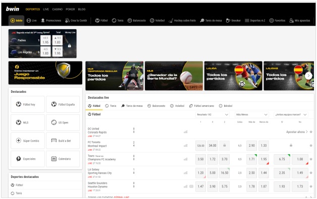This screenshot has width=317, height=199.
Task: Go to Inicio home tab
Action: pos(16,20)
